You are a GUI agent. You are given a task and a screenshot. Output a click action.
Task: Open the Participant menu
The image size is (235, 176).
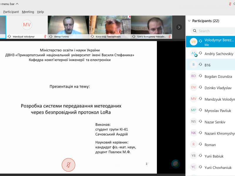(11, 12)
